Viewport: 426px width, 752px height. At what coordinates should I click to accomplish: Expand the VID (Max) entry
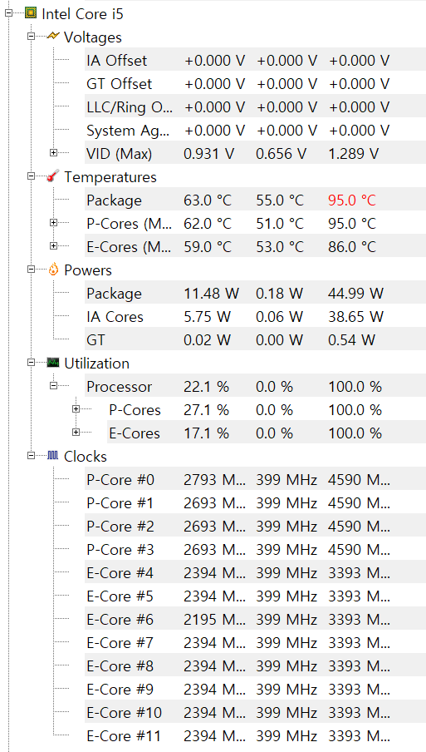[53, 153]
